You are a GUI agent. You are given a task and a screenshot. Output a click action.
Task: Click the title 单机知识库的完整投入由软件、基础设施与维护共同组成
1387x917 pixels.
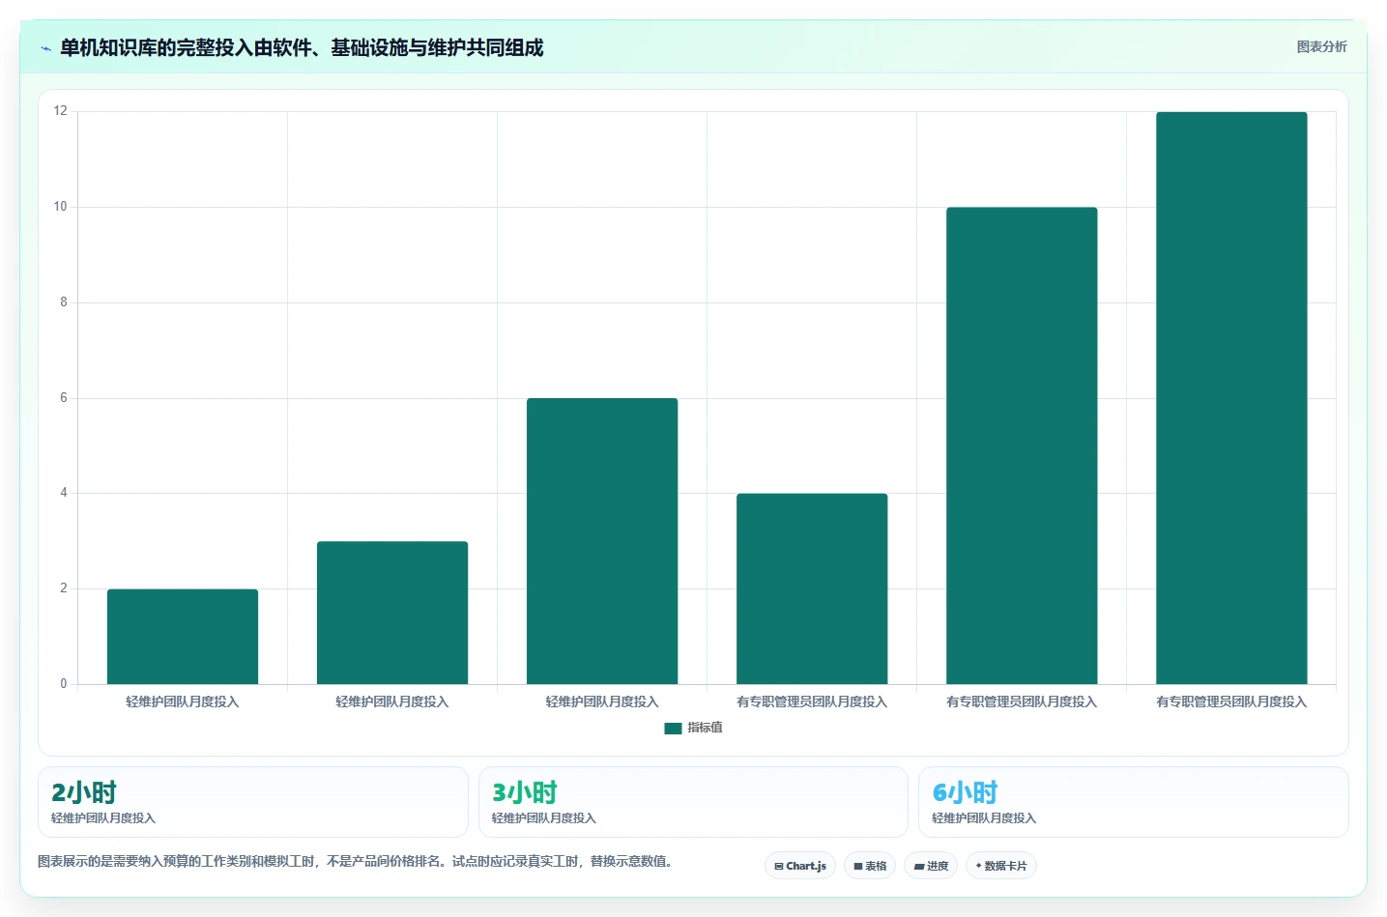click(302, 47)
